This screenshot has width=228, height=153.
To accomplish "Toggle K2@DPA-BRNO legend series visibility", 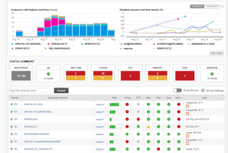I will coord(131,44).
